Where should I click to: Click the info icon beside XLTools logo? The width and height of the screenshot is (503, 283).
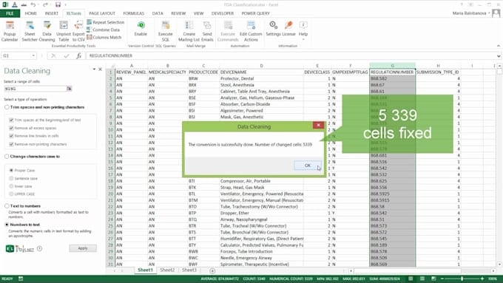(x=39, y=248)
